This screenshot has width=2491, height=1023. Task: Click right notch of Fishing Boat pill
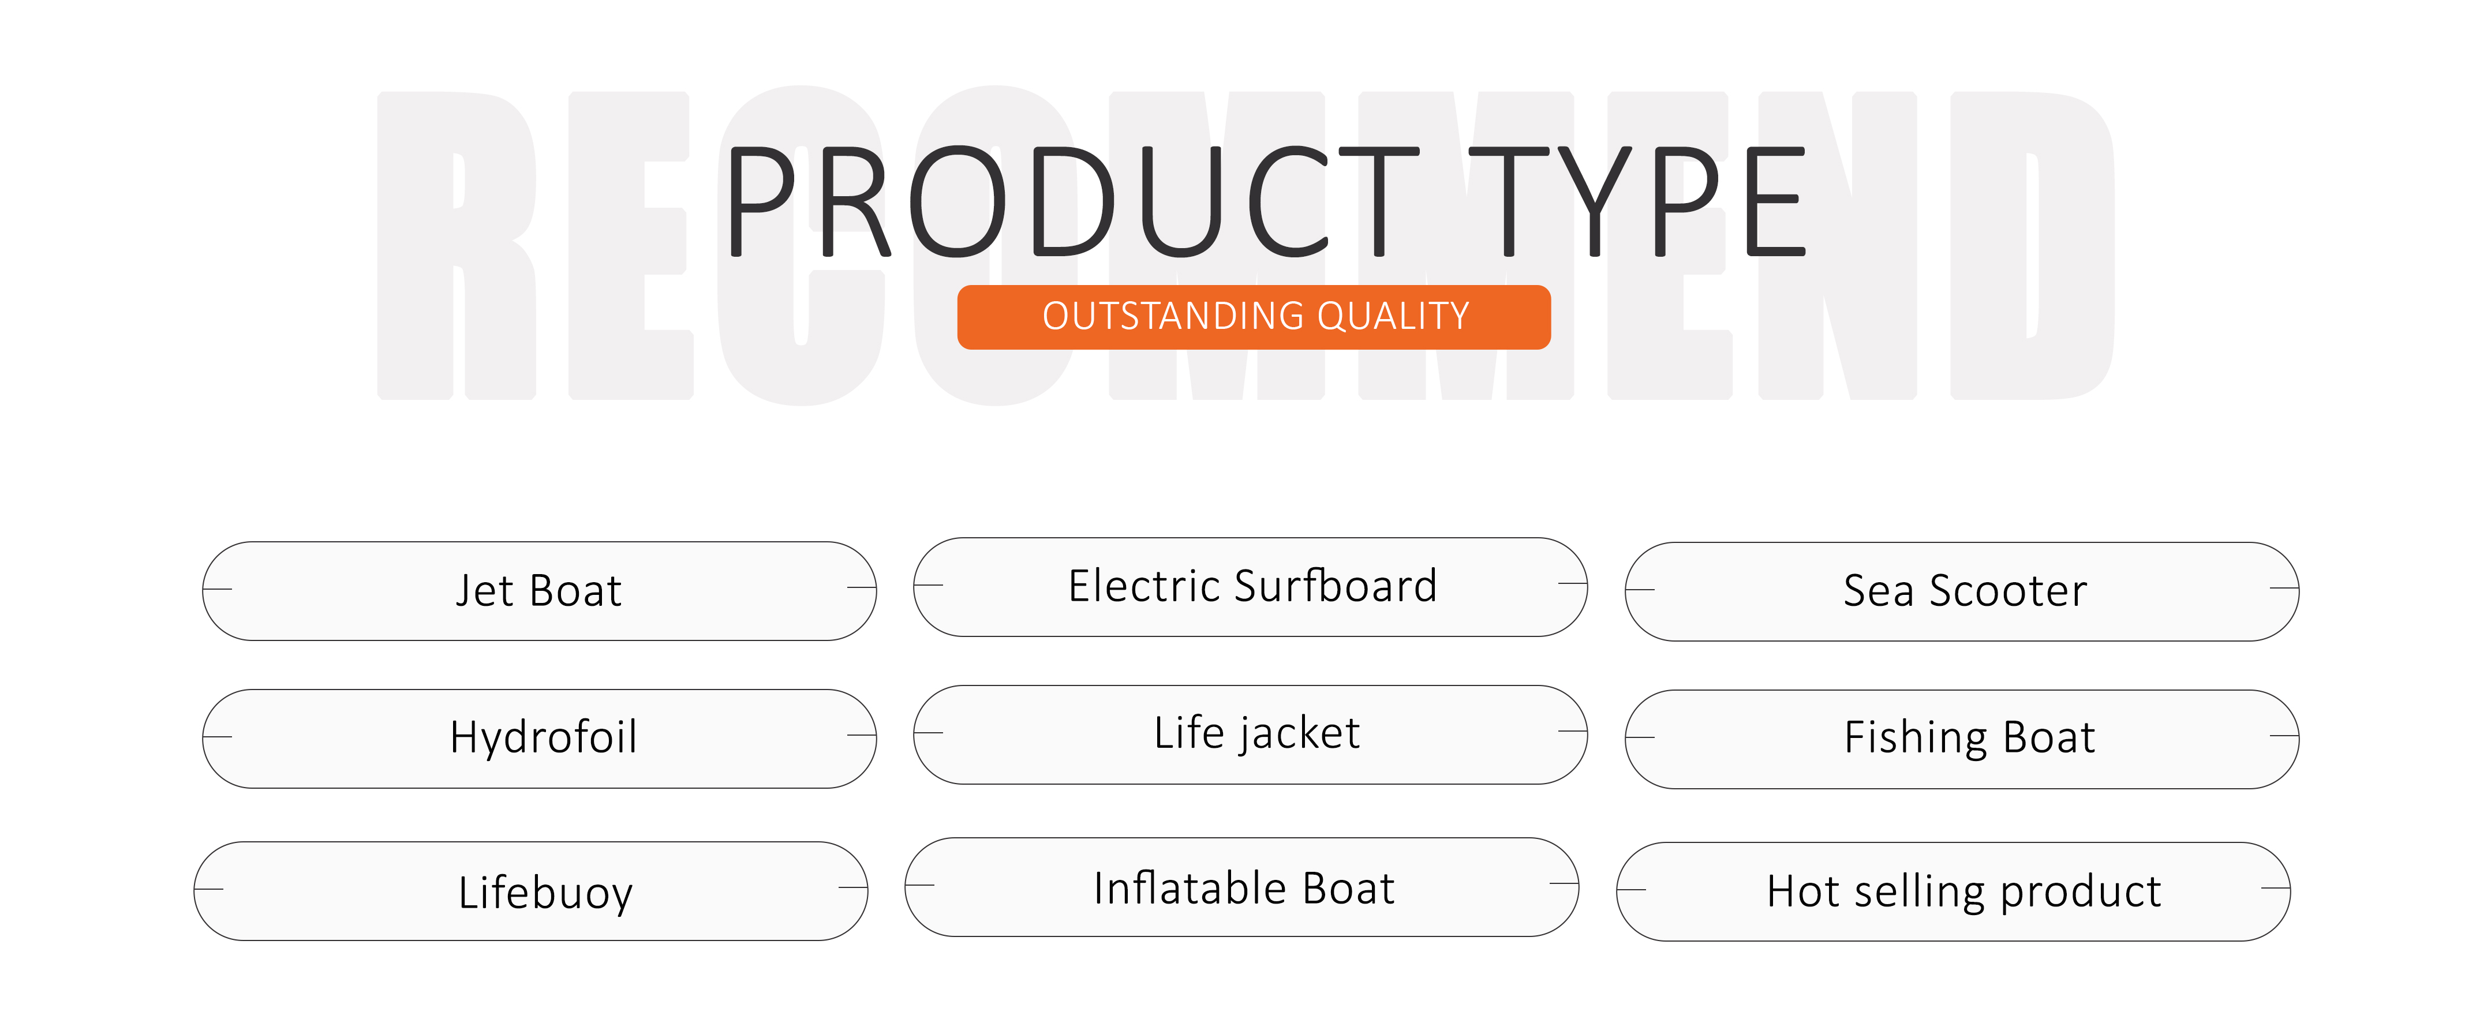click(2284, 736)
